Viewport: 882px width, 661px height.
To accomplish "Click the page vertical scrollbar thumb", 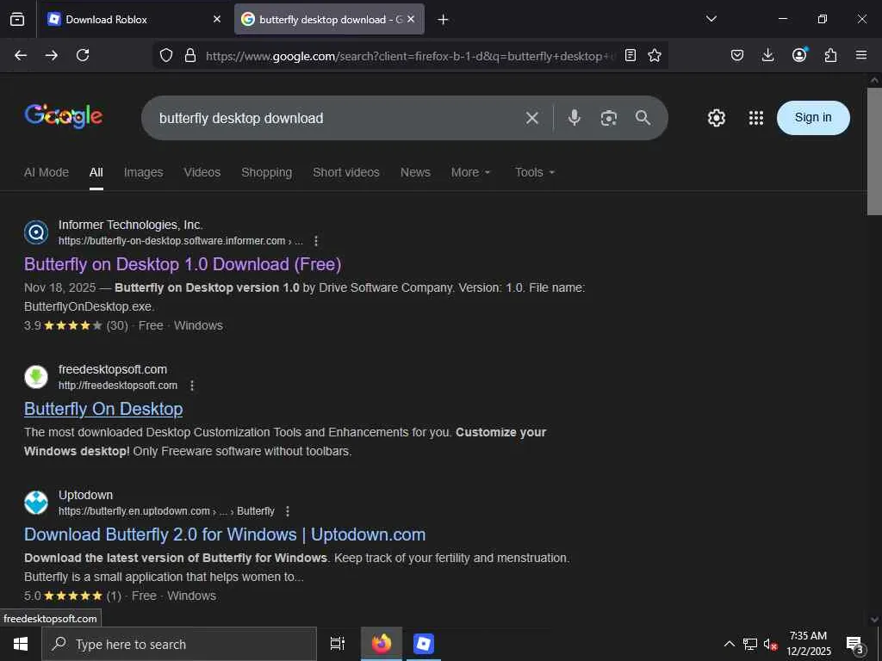I will point(874,151).
